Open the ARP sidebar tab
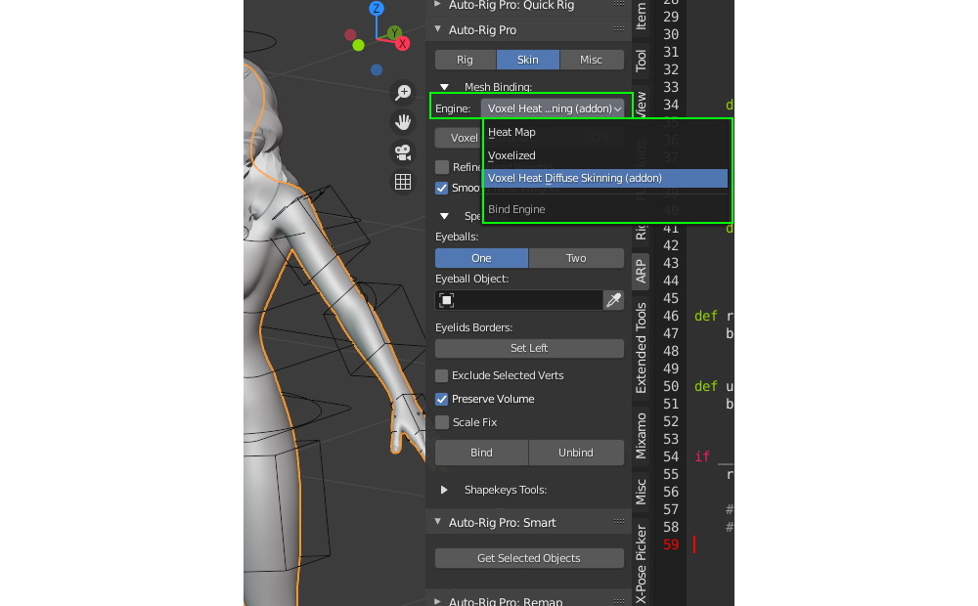978x606 pixels. (x=641, y=271)
